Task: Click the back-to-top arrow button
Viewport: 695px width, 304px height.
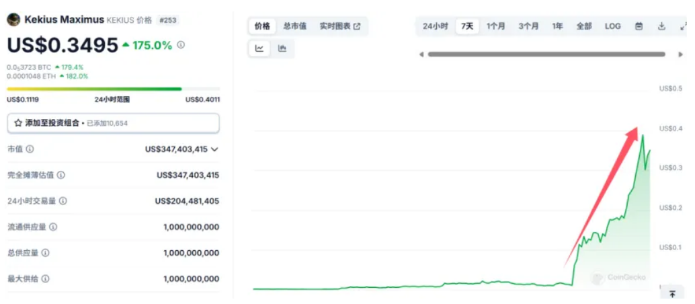Action: click(x=672, y=293)
